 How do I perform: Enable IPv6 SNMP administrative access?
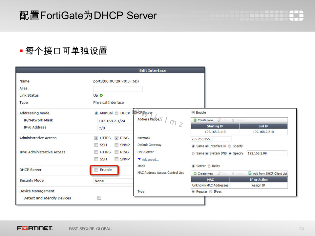point(116,159)
